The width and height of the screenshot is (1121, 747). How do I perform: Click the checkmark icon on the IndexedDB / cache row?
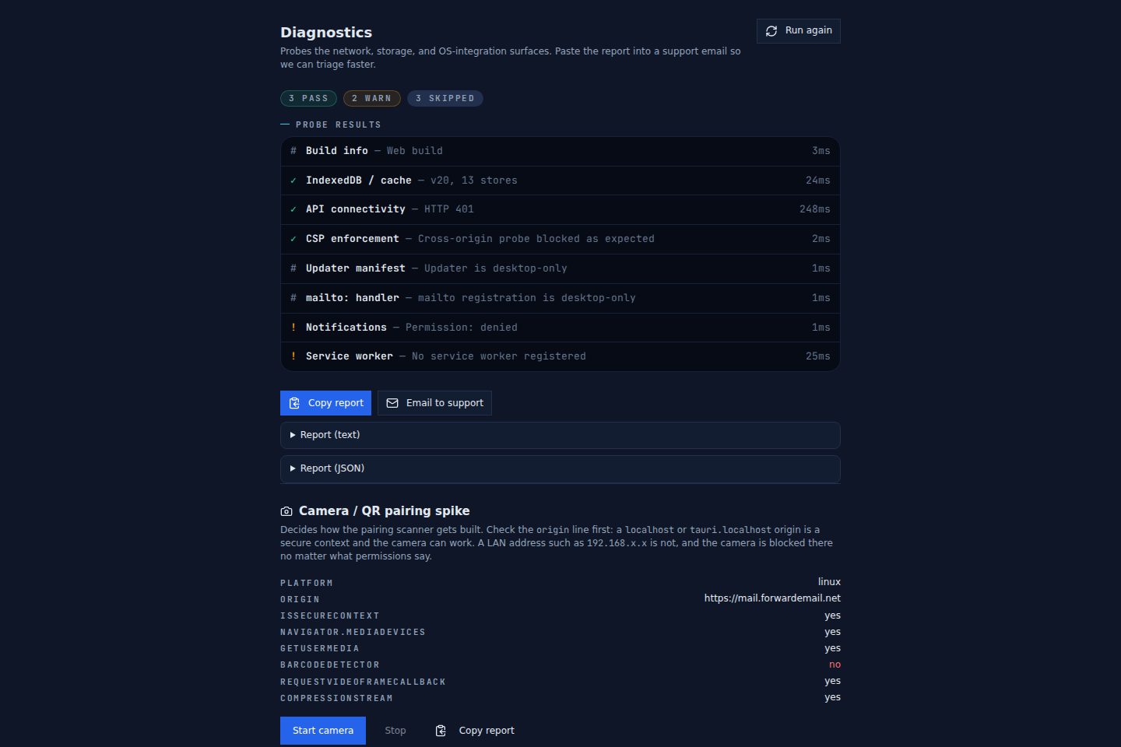tap(293, 181)
